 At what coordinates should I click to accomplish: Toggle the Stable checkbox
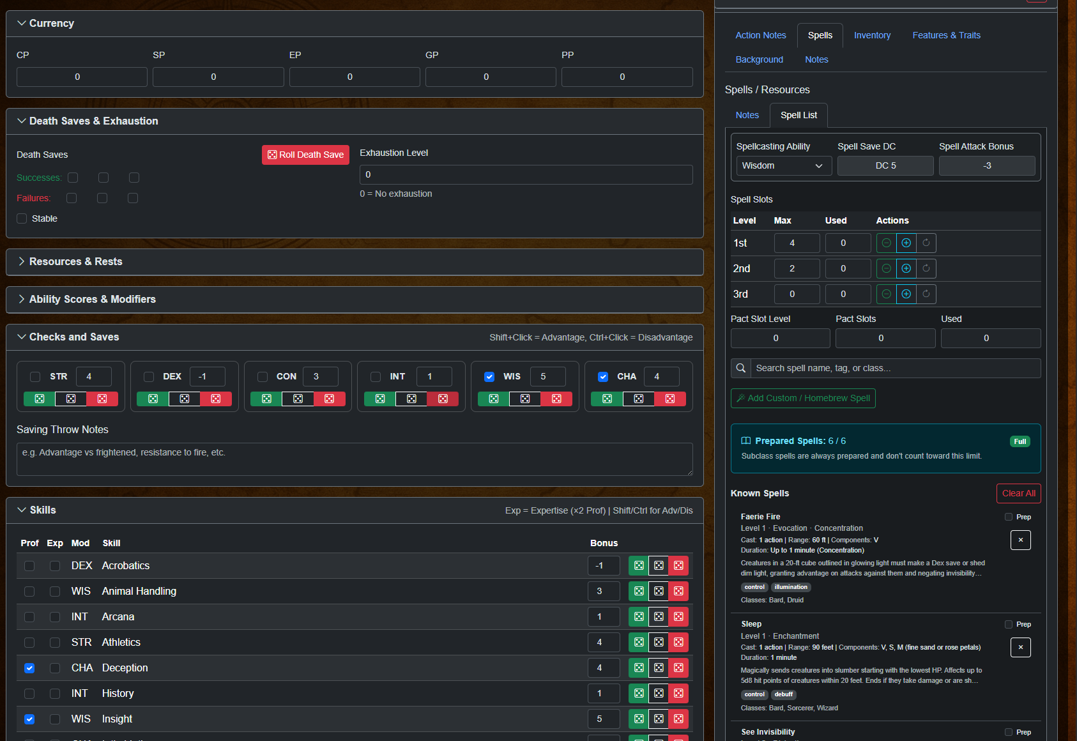(x=22, y=218)
